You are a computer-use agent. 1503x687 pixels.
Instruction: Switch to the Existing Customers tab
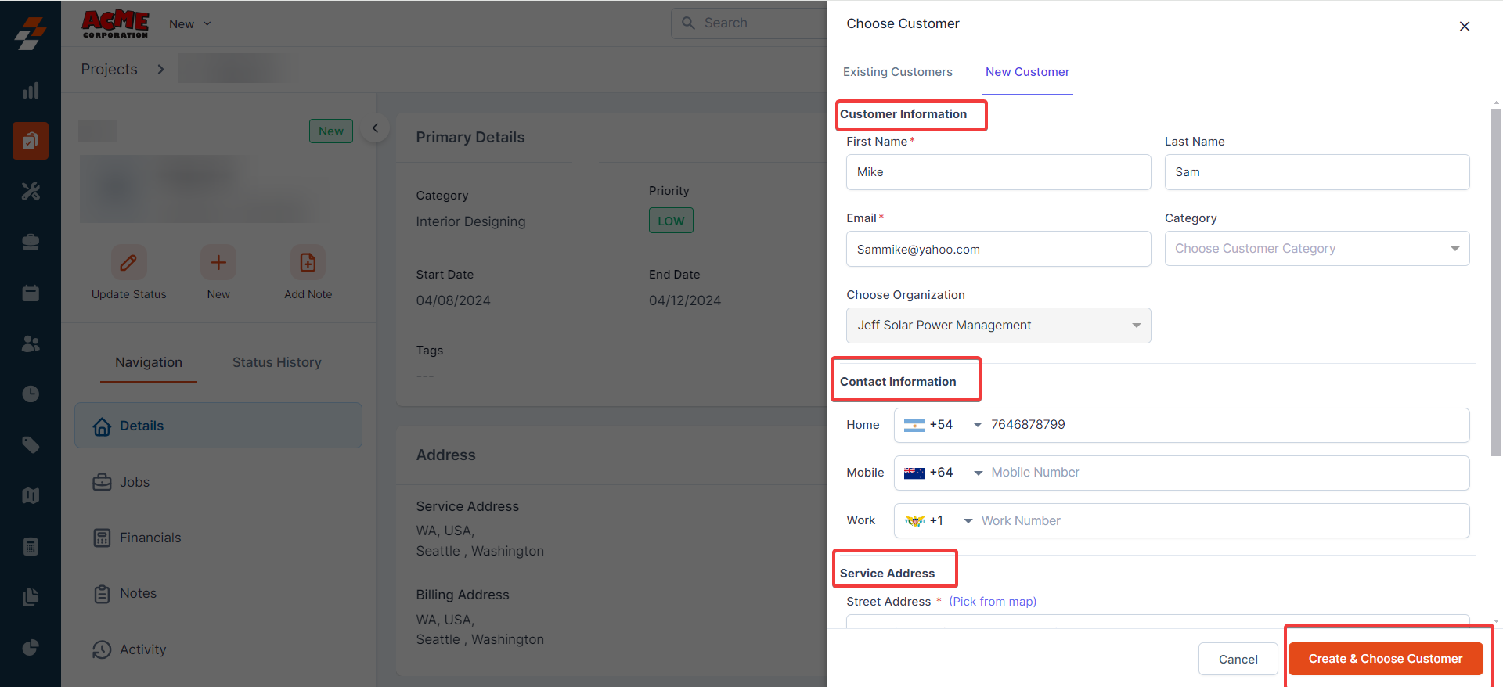point(897,72)
